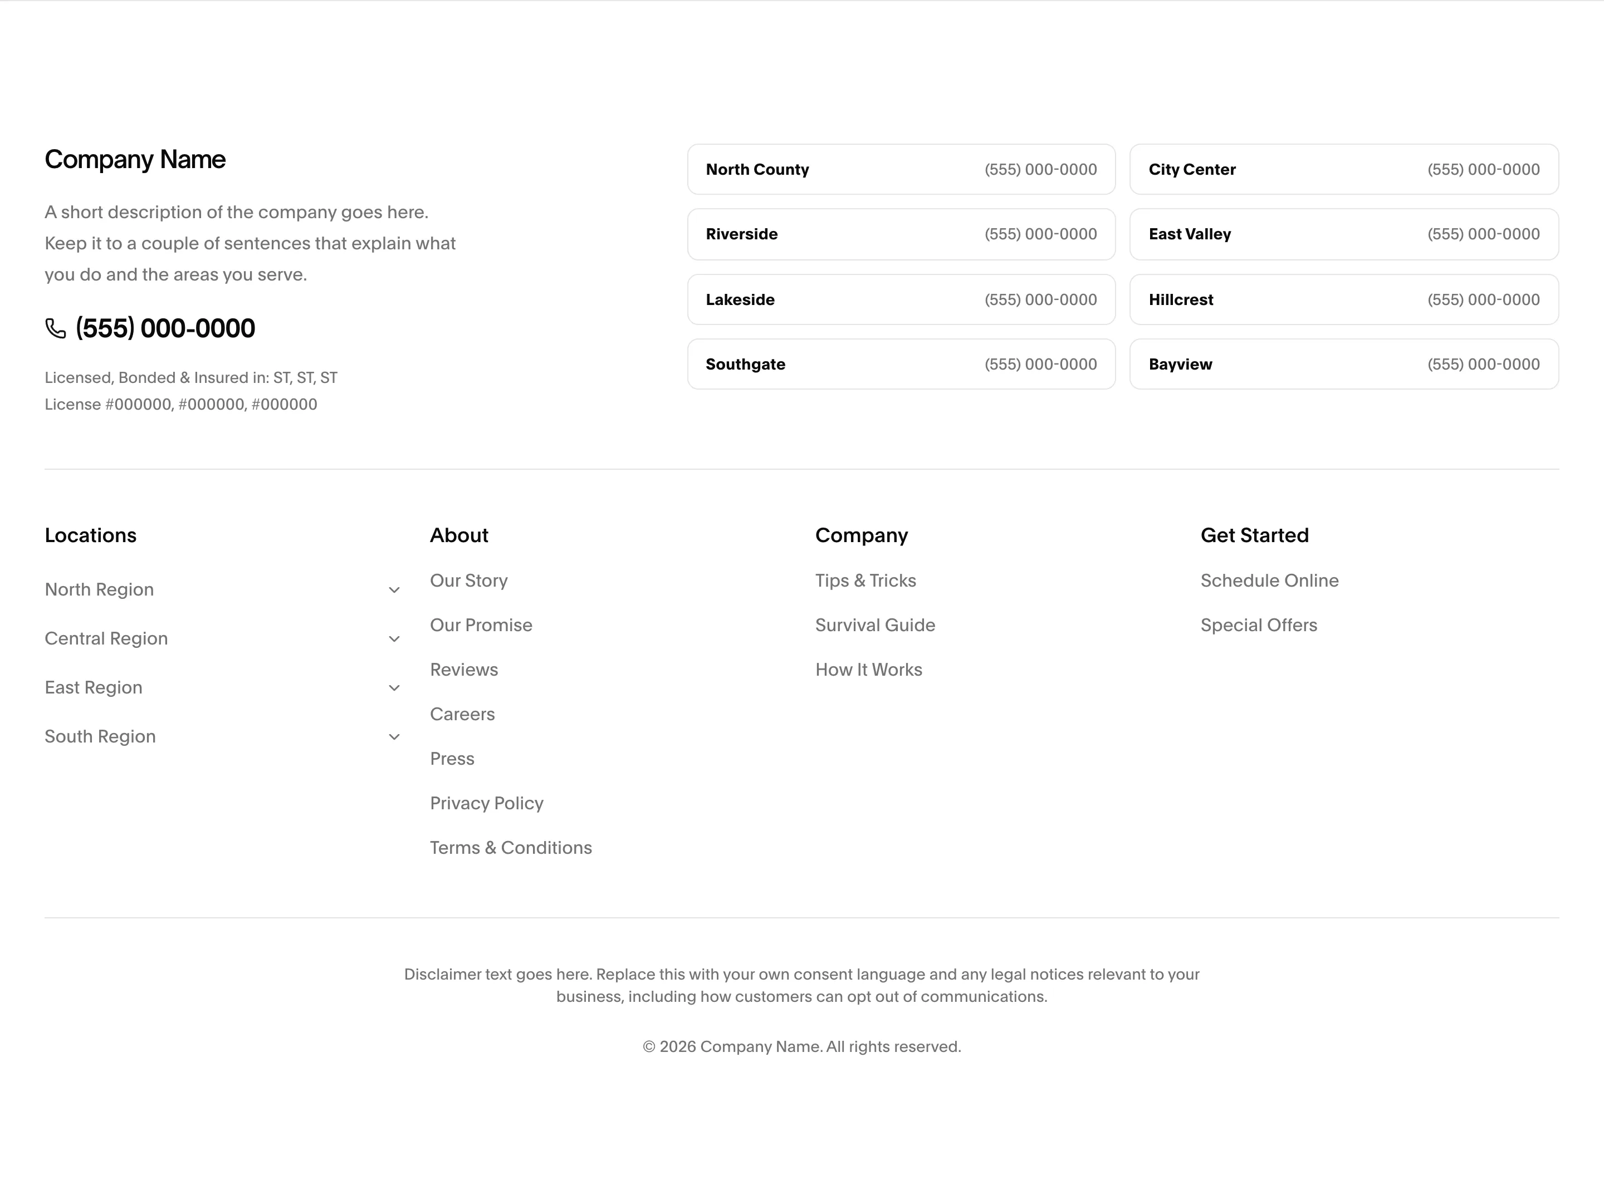This screenshot has height=1200, width=1604.
Task: Open the North County location card
Action: [901, 170]
